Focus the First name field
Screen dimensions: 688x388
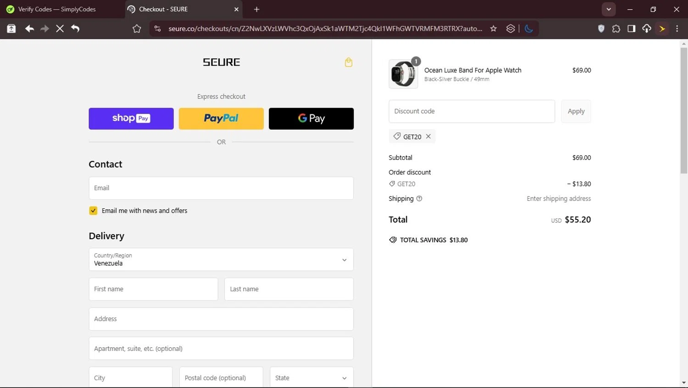tap(153, 289)
